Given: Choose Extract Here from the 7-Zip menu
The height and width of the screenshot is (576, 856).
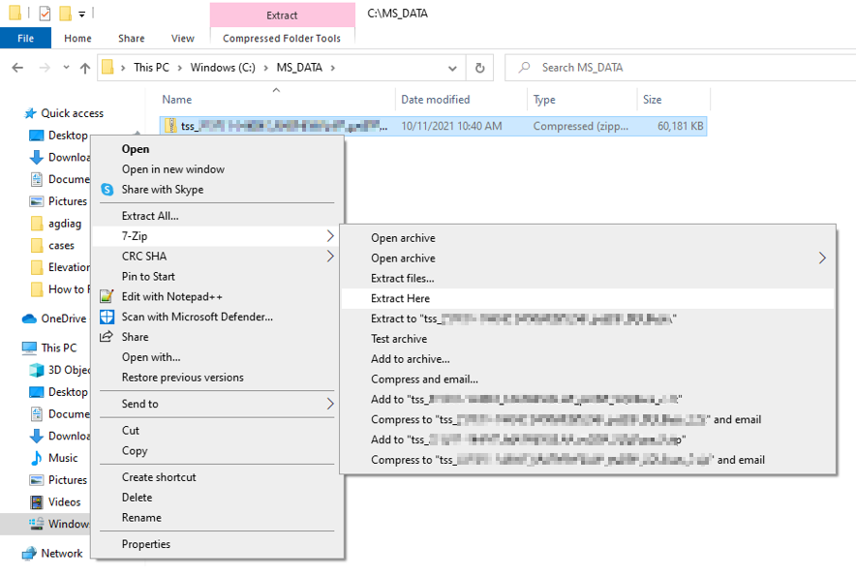Looking at the screenshot, I should 400,298.
